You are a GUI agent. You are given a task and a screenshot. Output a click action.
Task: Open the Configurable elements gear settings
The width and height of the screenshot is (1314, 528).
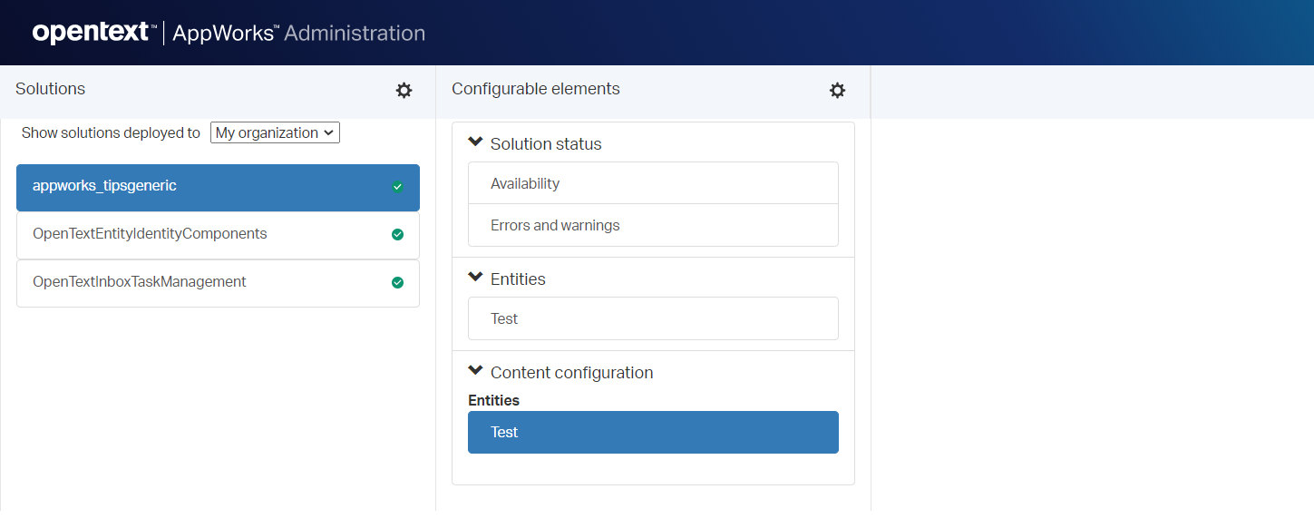[837, 90]
